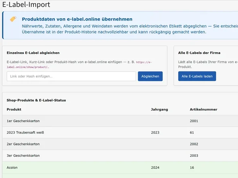Click the banner text starting Nährwerte, Zutaten
Viewport: 238px width, 178px height.
[130, 29]
